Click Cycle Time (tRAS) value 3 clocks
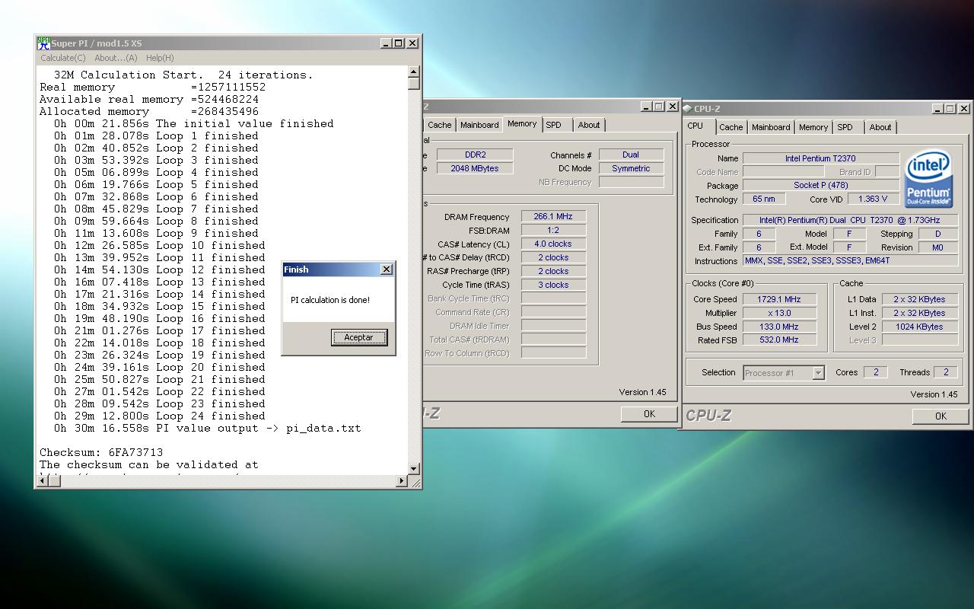The width and height of the screenshot is (974, 609). [x=553, y=285]
